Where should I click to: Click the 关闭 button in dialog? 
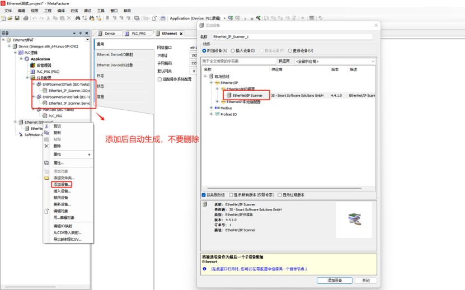coord(365,280)
